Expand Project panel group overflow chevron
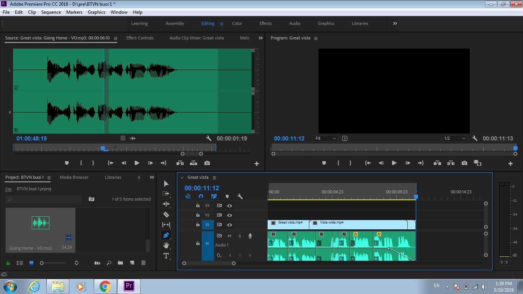Viewport: 523px width, 294px height. 152,177
